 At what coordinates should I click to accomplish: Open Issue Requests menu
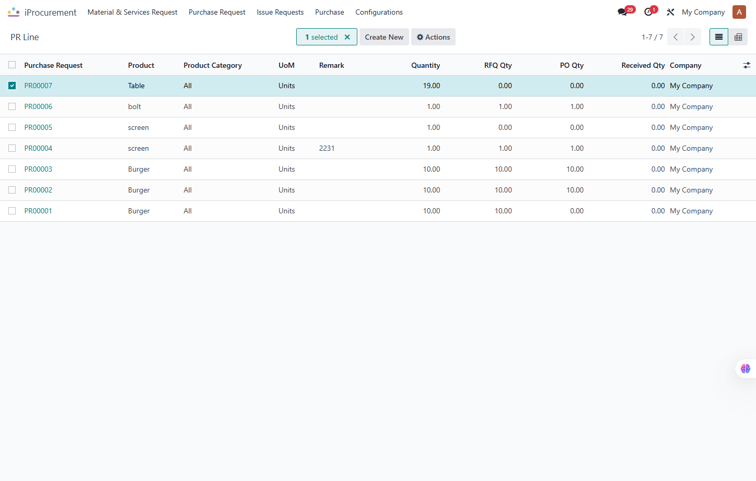pyautogui.click(x=280, y=12)
